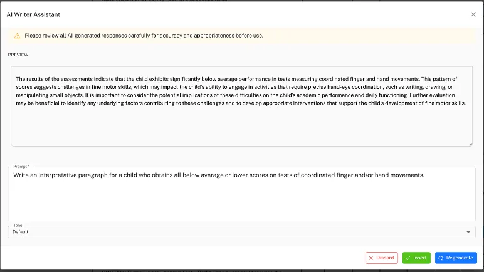Viewport: 484px width, 272px height.
Task: Click into the Prompt text field
Action: coord(242,194)
